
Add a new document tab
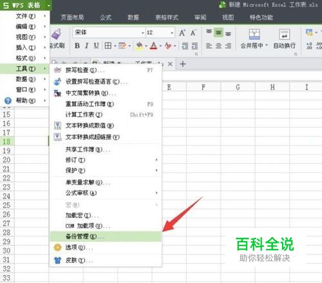(x=183, y=64)
